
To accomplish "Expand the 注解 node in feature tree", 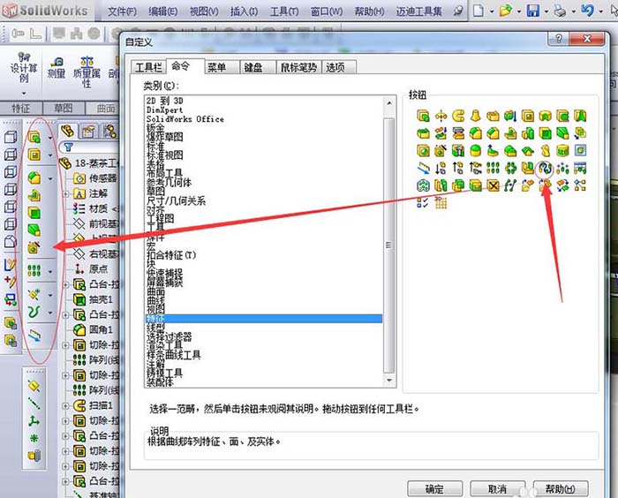I will pyautogui.click(x=66, y=194).
